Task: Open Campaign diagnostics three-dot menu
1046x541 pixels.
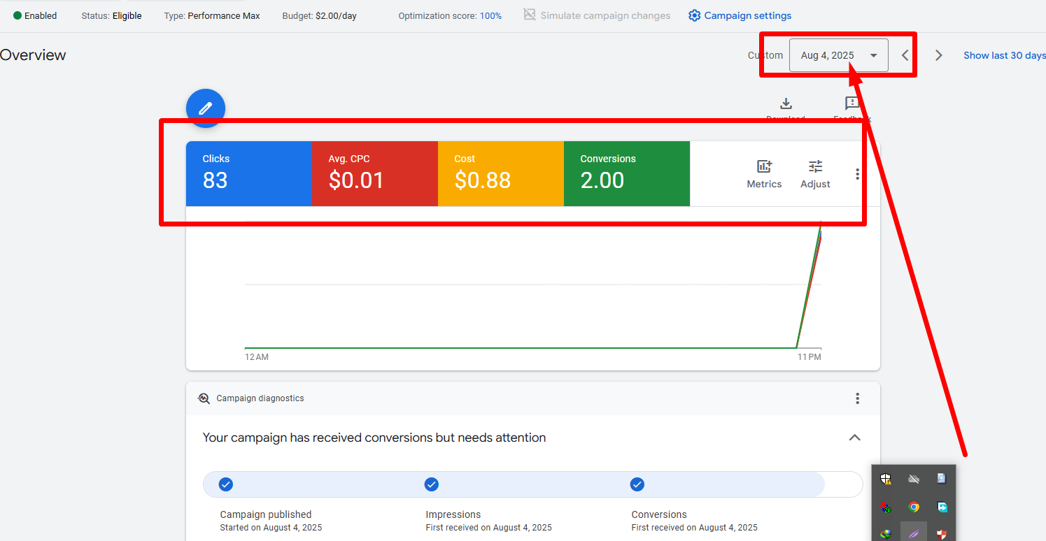Action: point(857,398)
